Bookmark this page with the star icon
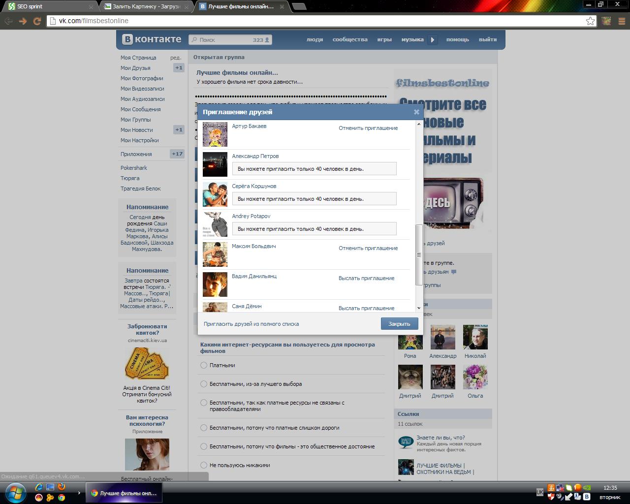630x504 pixels. pyautogui.click(x=590, y=21)
